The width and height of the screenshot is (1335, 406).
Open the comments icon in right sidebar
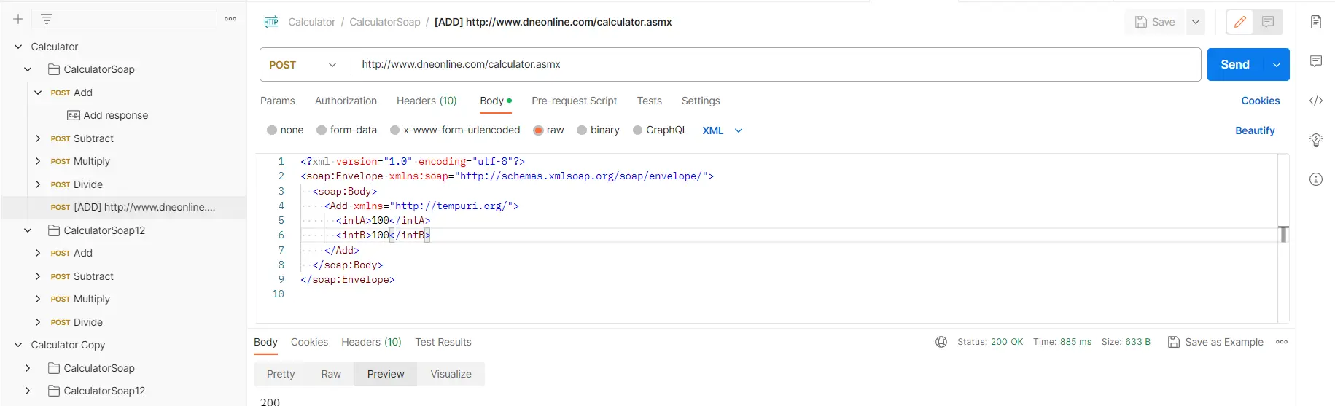tap(1316, 61)
